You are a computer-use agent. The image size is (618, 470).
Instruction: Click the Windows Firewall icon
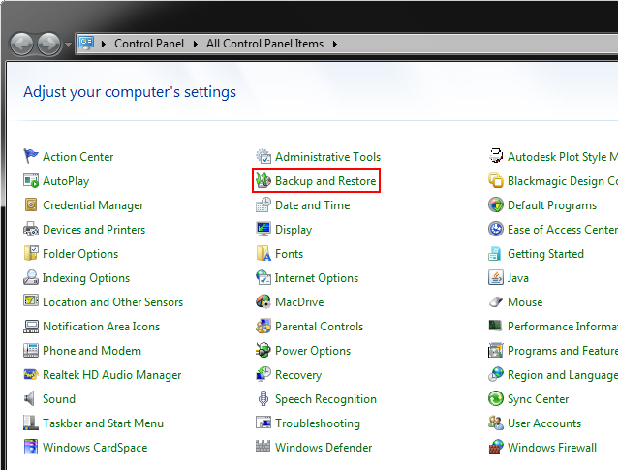pos(496,448)
